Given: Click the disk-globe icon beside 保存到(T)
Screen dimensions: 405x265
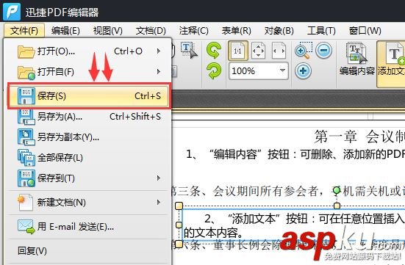Looking at the screenshot, I should pos(26,178).
